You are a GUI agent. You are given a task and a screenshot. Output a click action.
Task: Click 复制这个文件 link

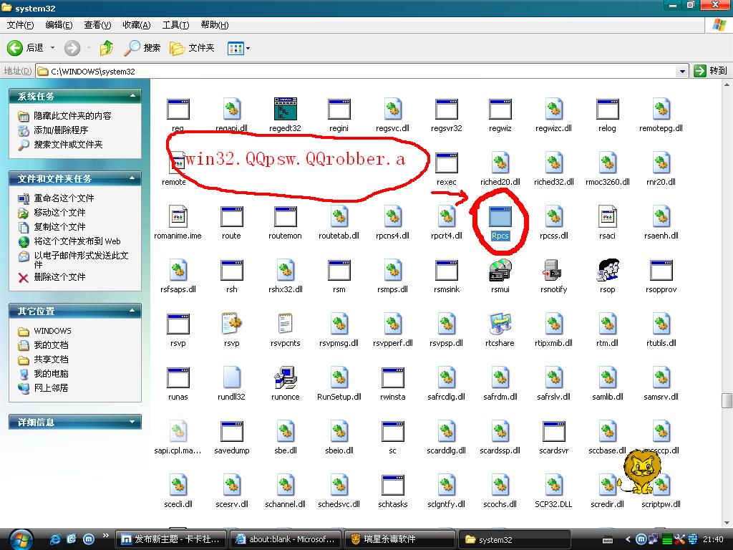tap(59, 227)
